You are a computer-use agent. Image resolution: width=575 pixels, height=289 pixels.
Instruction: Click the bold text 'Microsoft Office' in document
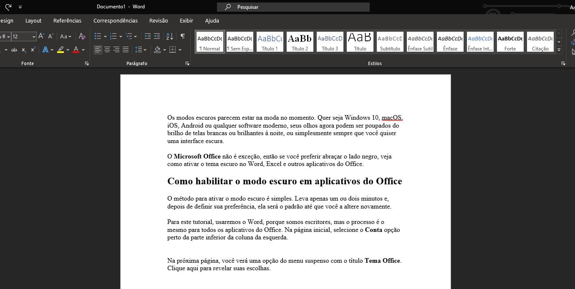(x=197, y=156)
